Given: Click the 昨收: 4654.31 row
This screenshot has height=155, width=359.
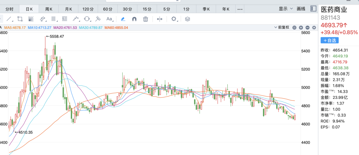Looking at the screenshot, I should [x=334, y=50].
